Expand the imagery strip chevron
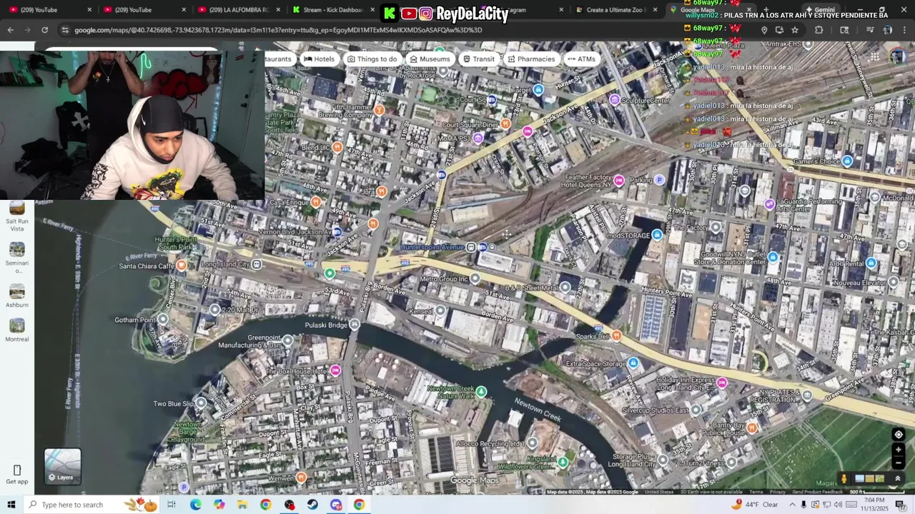Image resolution: width=915 pixels, height=514 pixels. click(x=898, y=479)
